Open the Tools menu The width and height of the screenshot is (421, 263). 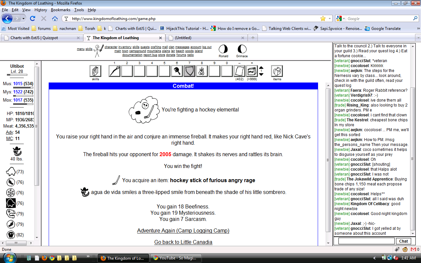click(79, 10)
